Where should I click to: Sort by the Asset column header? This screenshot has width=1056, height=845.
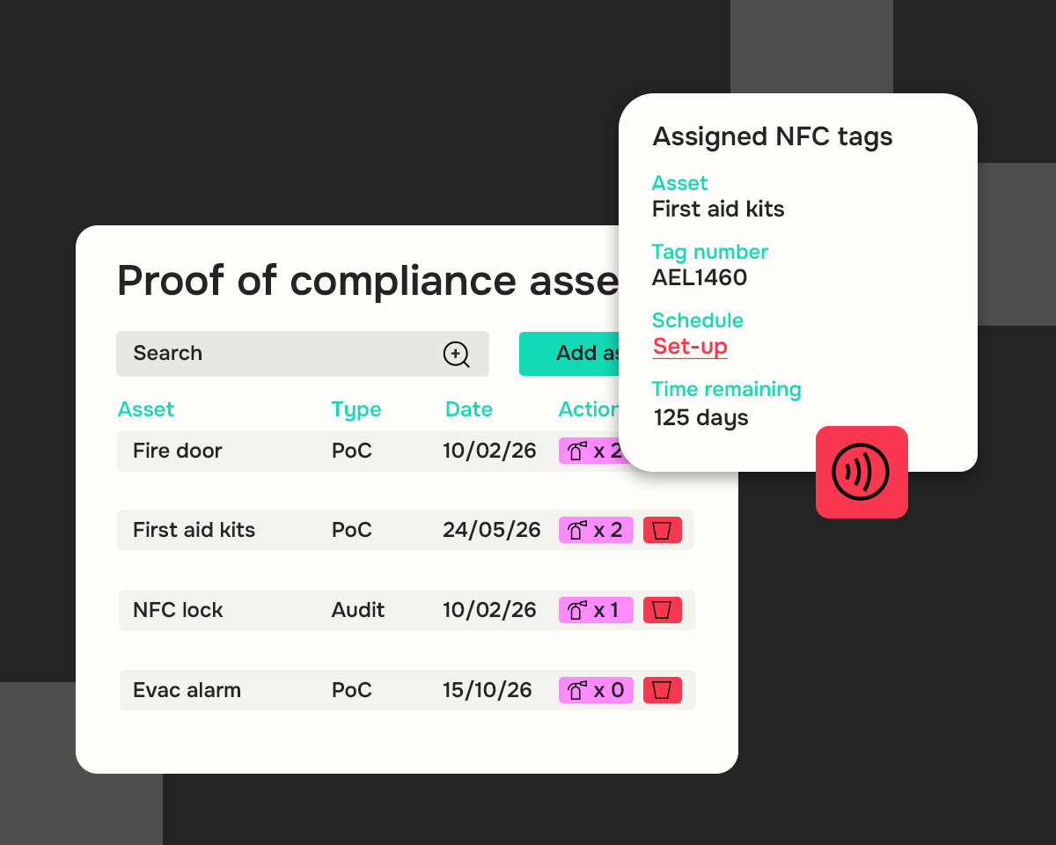(x=146, y=409)
